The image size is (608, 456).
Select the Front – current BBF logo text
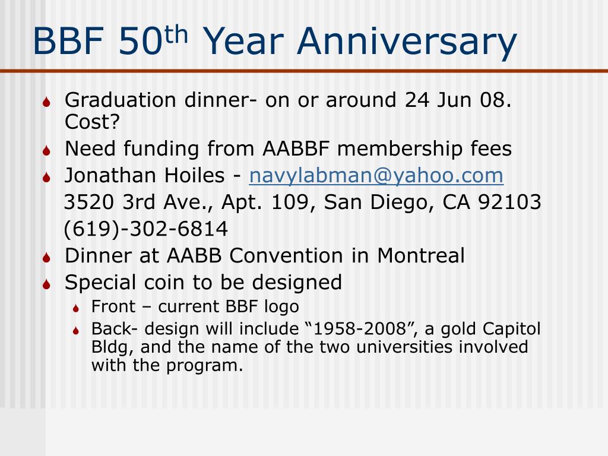click(x=195, y=307)
